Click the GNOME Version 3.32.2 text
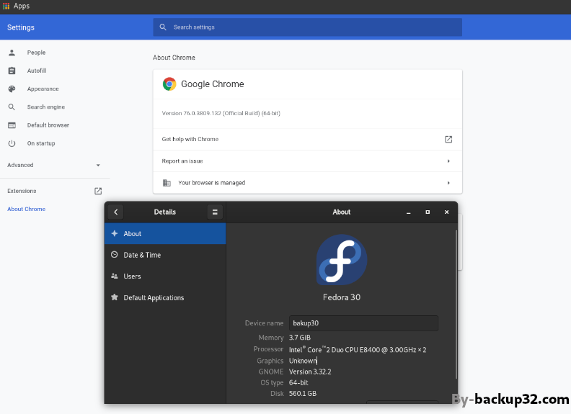Viewport: 571px width, 414px height. pyautogui.click(x=310, y=372)
